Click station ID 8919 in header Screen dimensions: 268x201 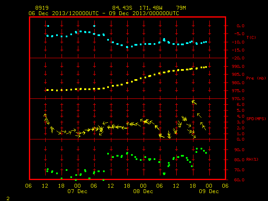click(x=42, y=8)
